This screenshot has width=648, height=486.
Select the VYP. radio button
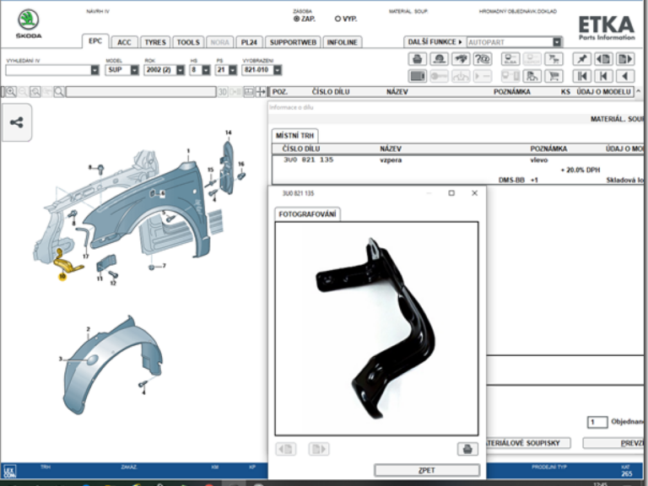tap(338, 18)
